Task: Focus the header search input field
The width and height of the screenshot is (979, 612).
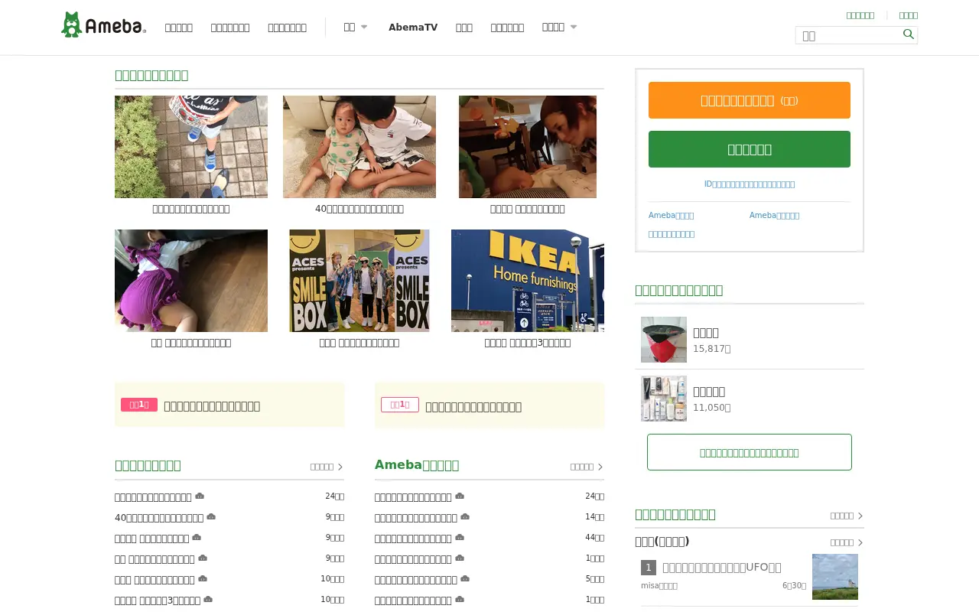Action: [849, 35]
